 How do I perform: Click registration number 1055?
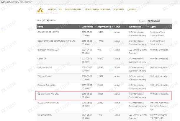[100, 115]
